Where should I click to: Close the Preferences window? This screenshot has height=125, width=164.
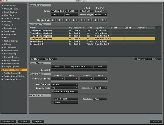coord(156,121)
